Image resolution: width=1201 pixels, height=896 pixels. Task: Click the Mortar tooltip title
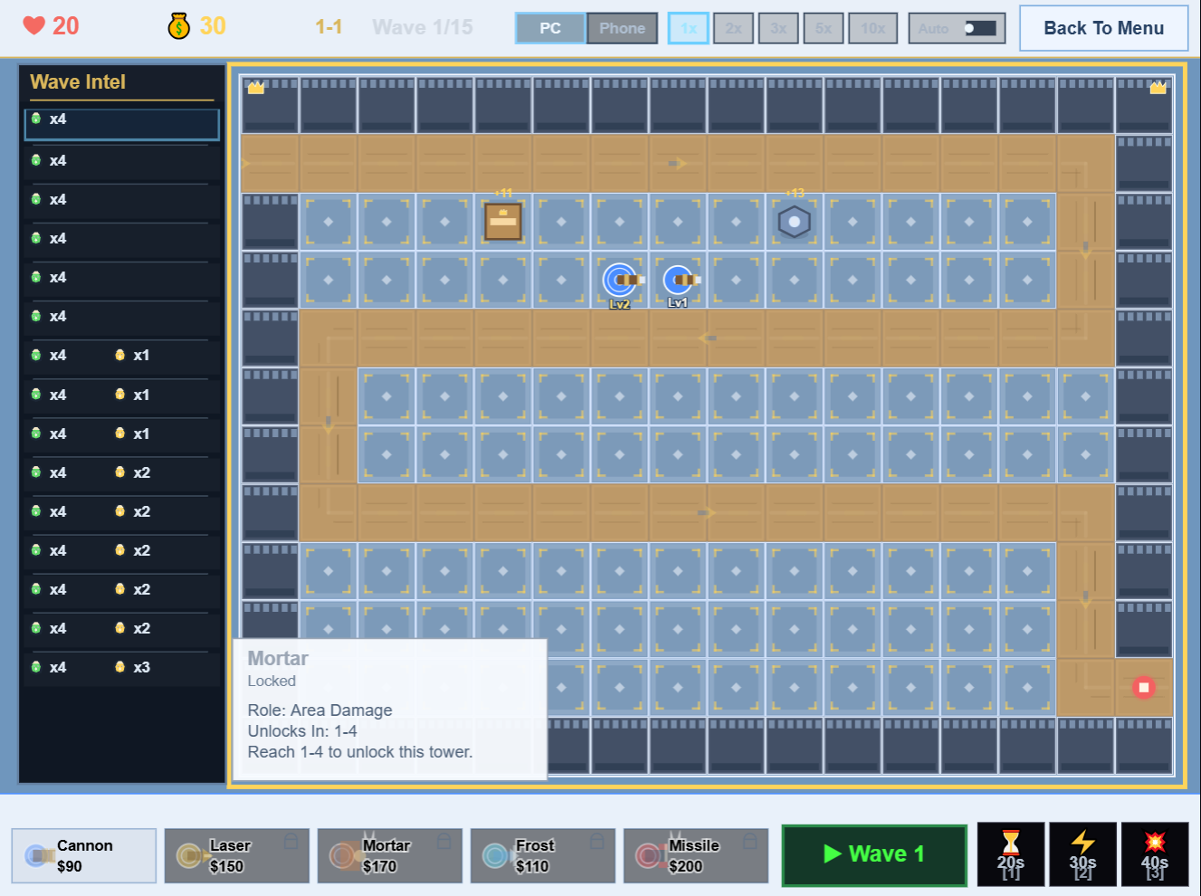278,659
